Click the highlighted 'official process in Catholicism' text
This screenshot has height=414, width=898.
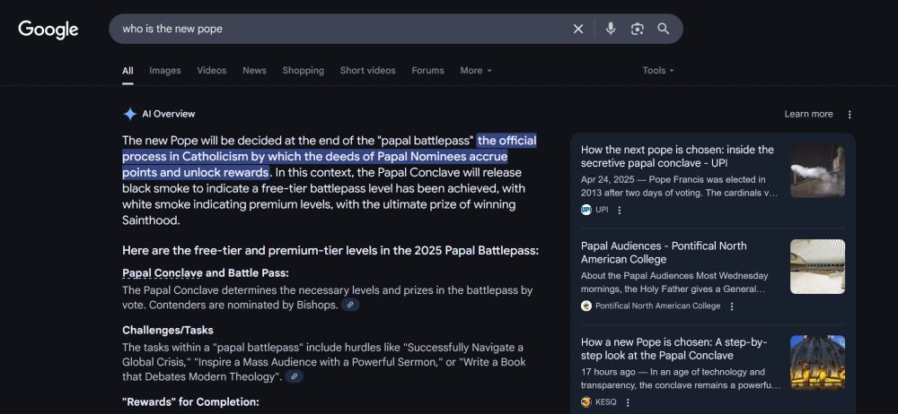[x=330, y=157]
